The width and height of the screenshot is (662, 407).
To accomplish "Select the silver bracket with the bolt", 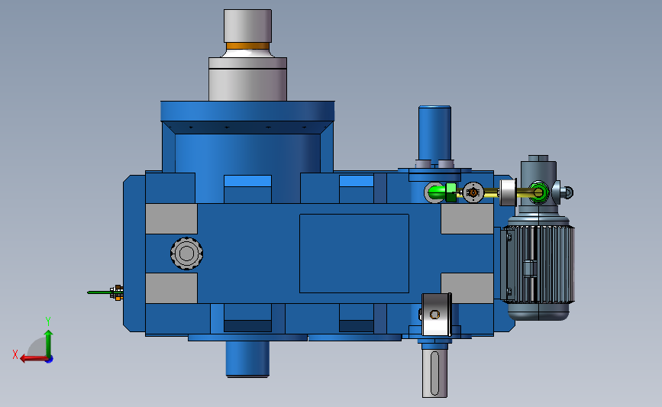I will point(437,315).
